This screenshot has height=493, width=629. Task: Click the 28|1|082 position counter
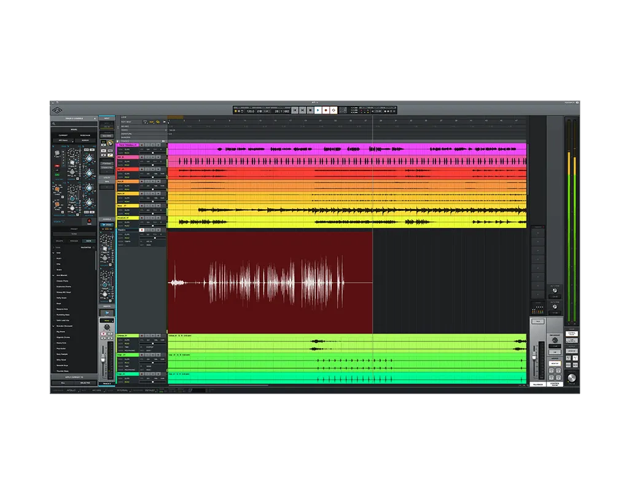282,112
